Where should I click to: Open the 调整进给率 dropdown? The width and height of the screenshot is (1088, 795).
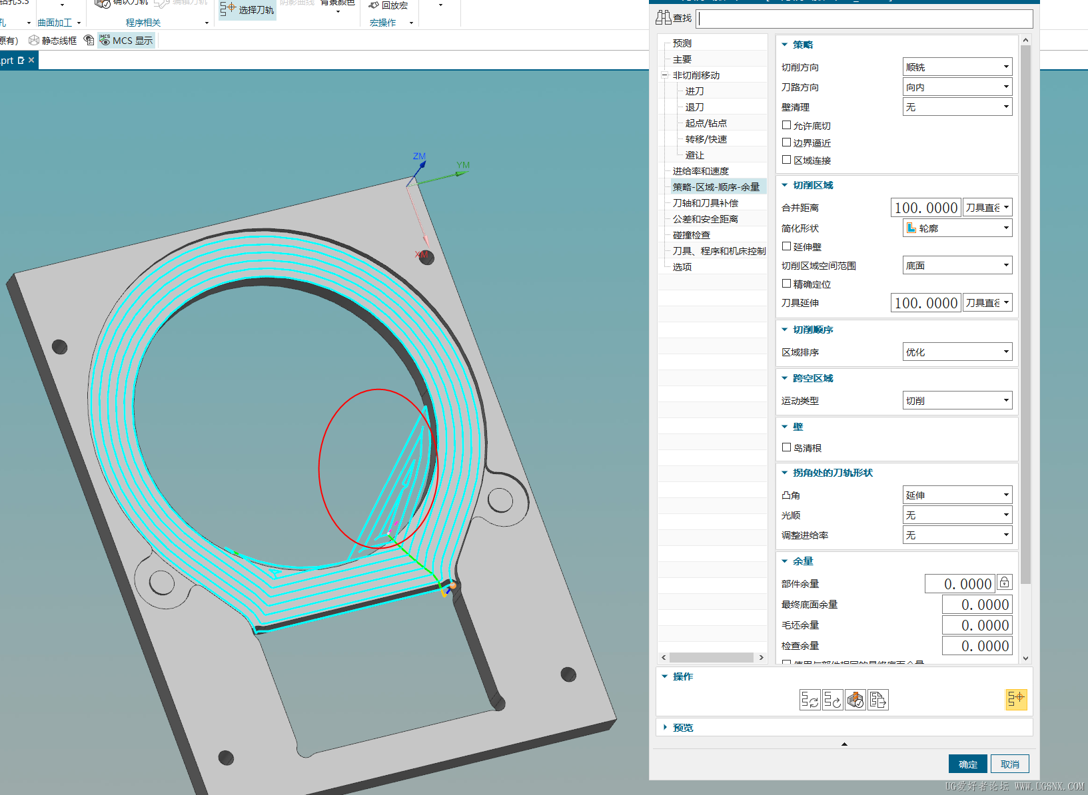coord(957,535)
